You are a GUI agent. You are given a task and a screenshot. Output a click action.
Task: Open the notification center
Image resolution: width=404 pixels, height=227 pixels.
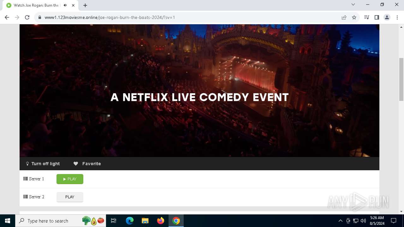pos(394,221)
